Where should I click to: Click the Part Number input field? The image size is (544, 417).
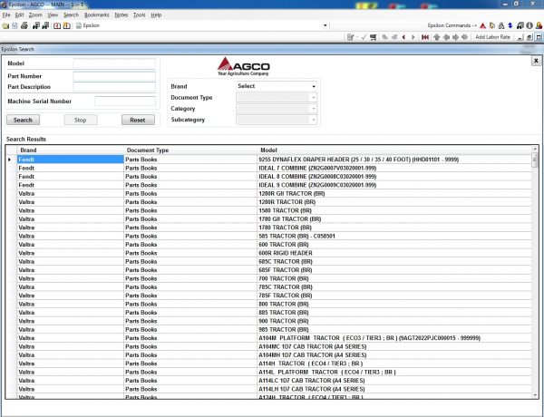click(114, 76)
